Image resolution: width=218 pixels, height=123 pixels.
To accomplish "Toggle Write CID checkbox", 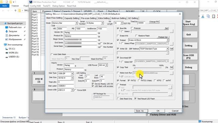I will coord(118,49).
